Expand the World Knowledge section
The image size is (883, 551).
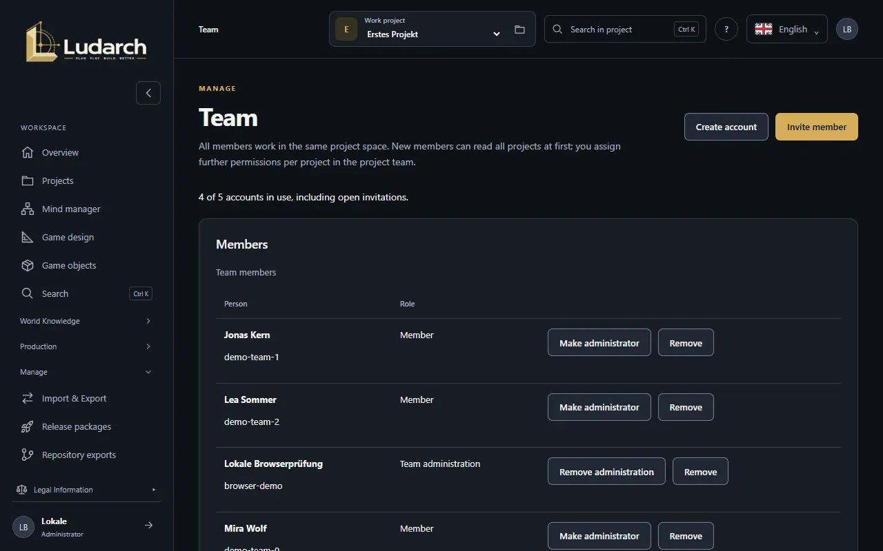tap(86, 321)
